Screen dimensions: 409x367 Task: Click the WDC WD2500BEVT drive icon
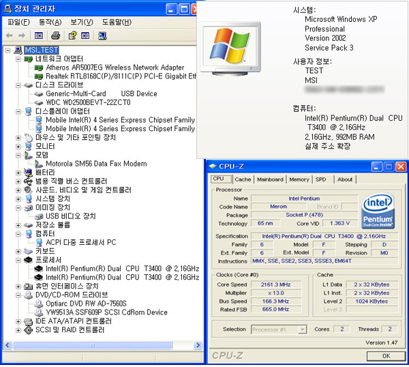tap(39, 102)
